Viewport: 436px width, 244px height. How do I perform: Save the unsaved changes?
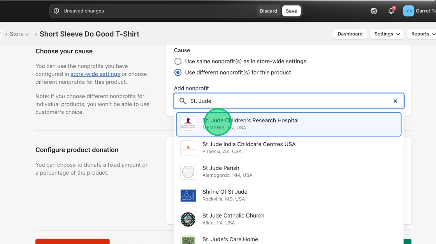click(291, 11)
